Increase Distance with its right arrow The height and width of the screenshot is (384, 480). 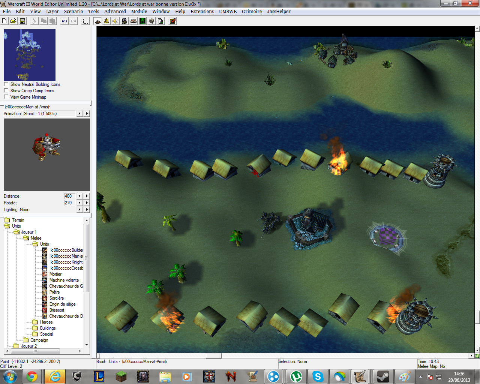(87, 196)
